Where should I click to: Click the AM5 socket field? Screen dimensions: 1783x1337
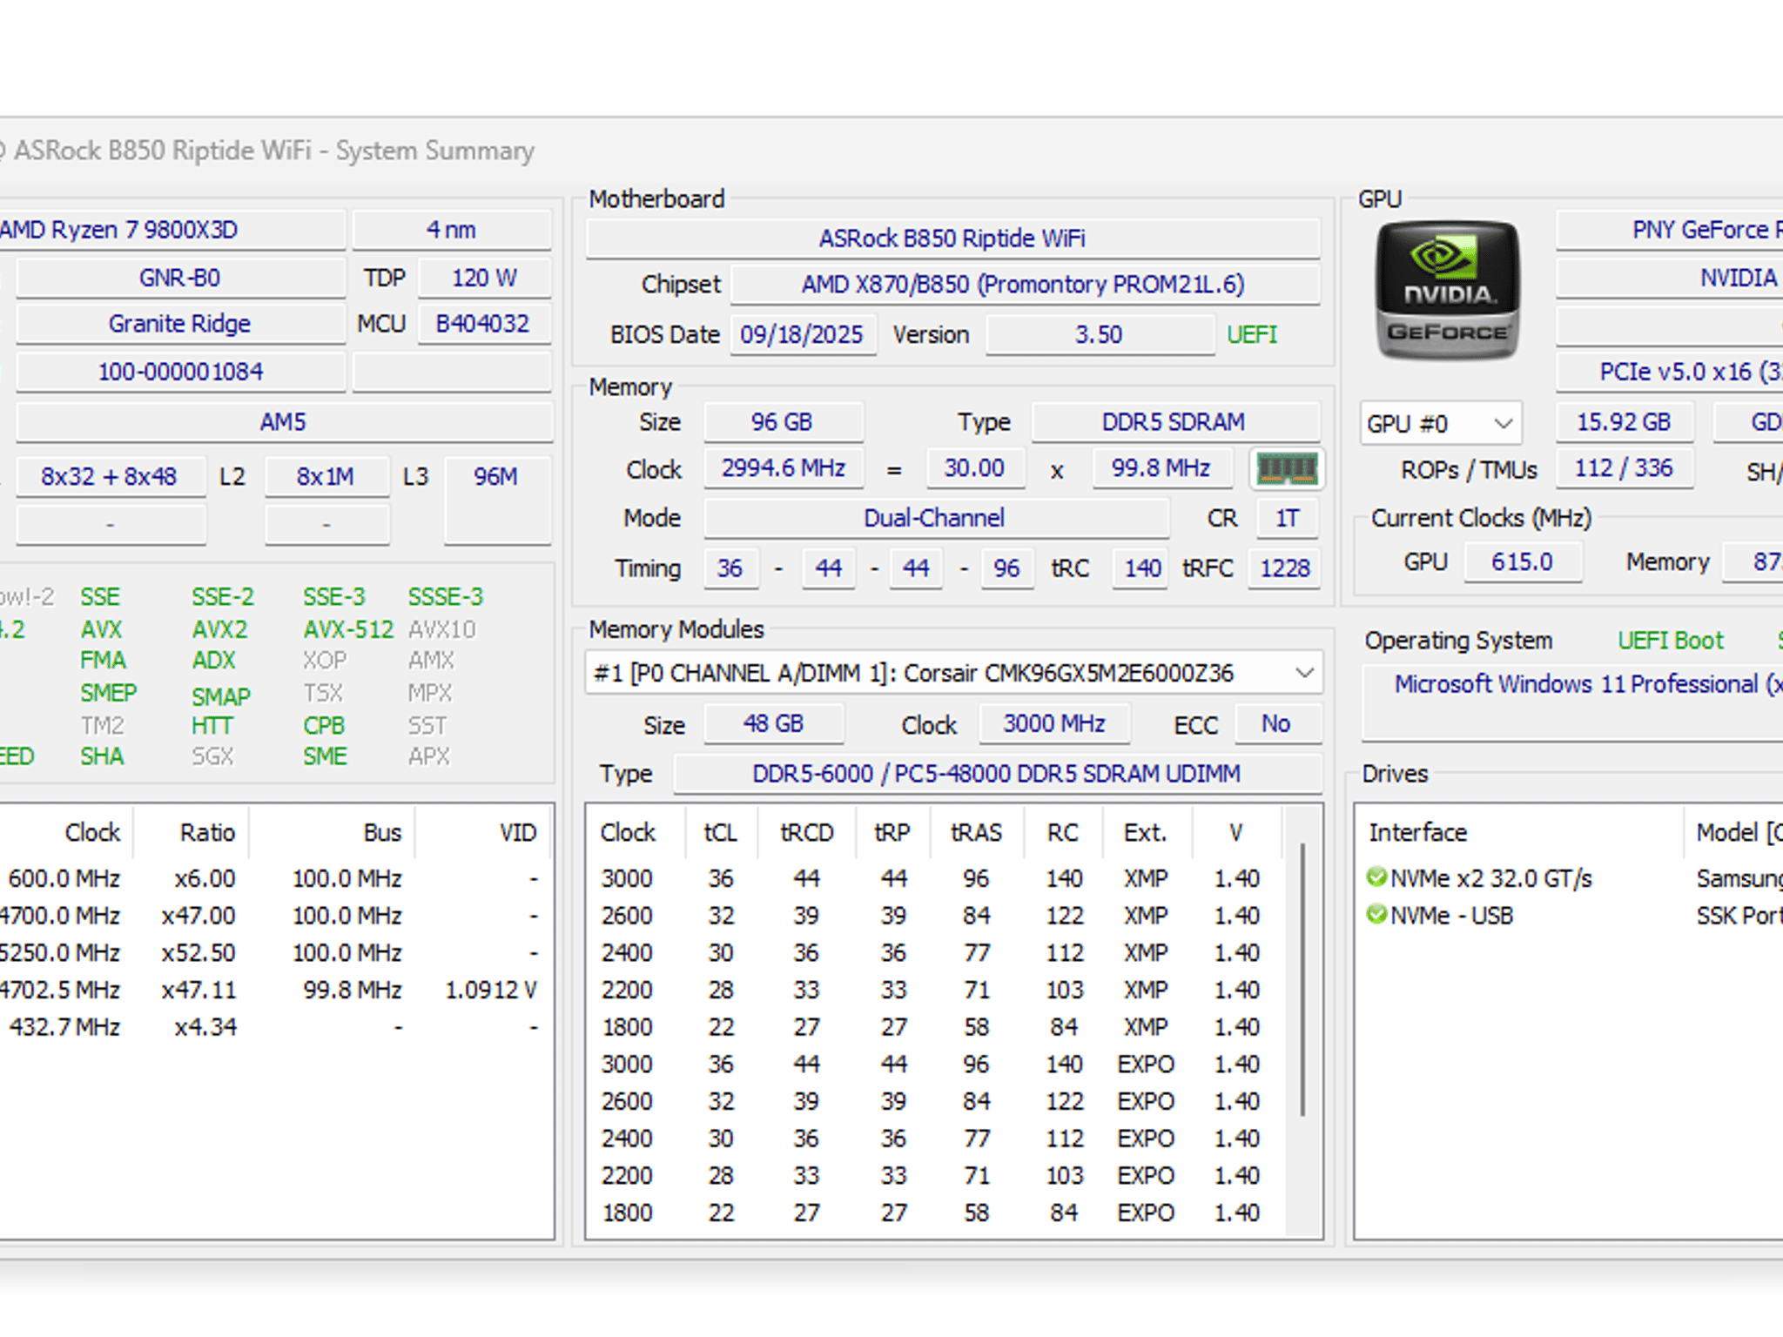point(284,422)
